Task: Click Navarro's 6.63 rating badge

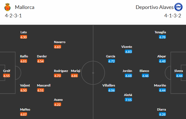Action: (x=58, y=47)
